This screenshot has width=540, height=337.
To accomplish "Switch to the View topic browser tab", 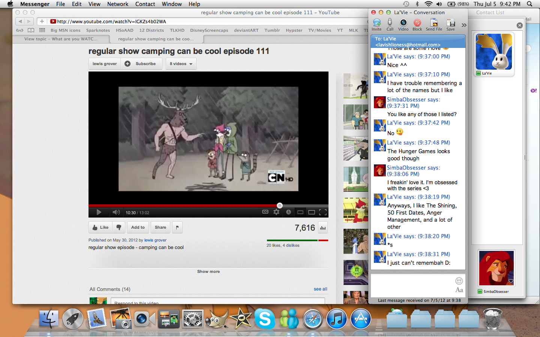I will [x=61, y=39].
